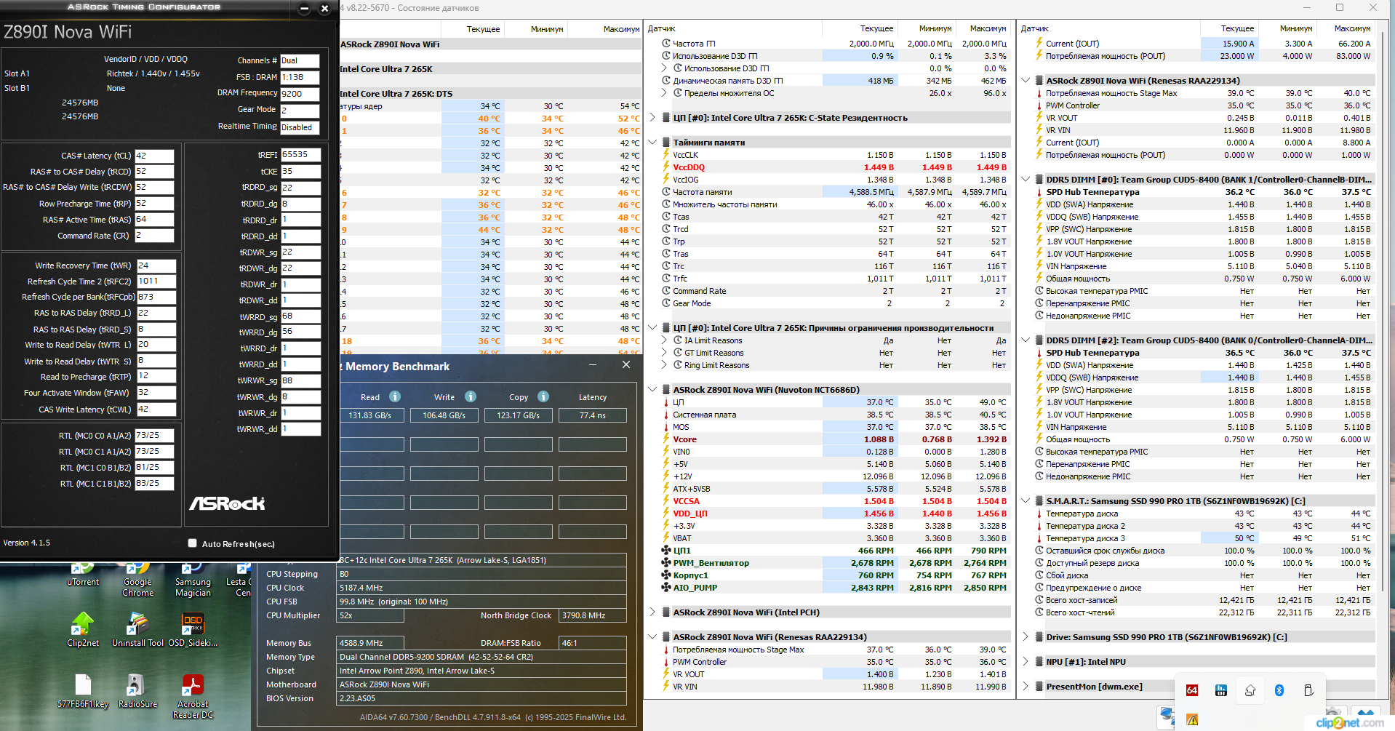Image resolution: width=1395 pixels, height=731 pixels.
Task: Expand Ring Limit Reasons row
Action: pos(664,365)
